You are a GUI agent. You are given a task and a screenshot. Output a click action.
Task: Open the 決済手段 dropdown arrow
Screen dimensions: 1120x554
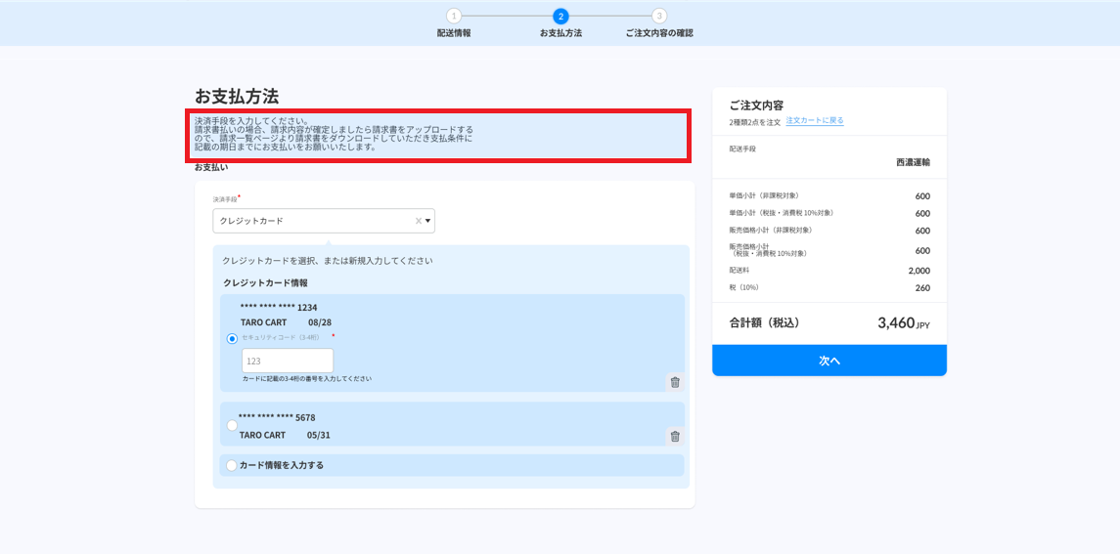(427, 221)
